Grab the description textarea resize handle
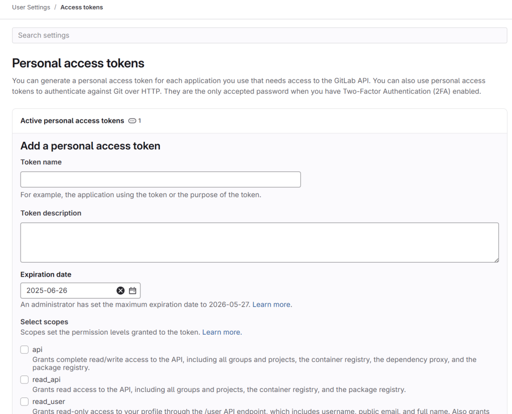This screenshot has width=512, height=414. pyautogui.click(x=496, y=260)
